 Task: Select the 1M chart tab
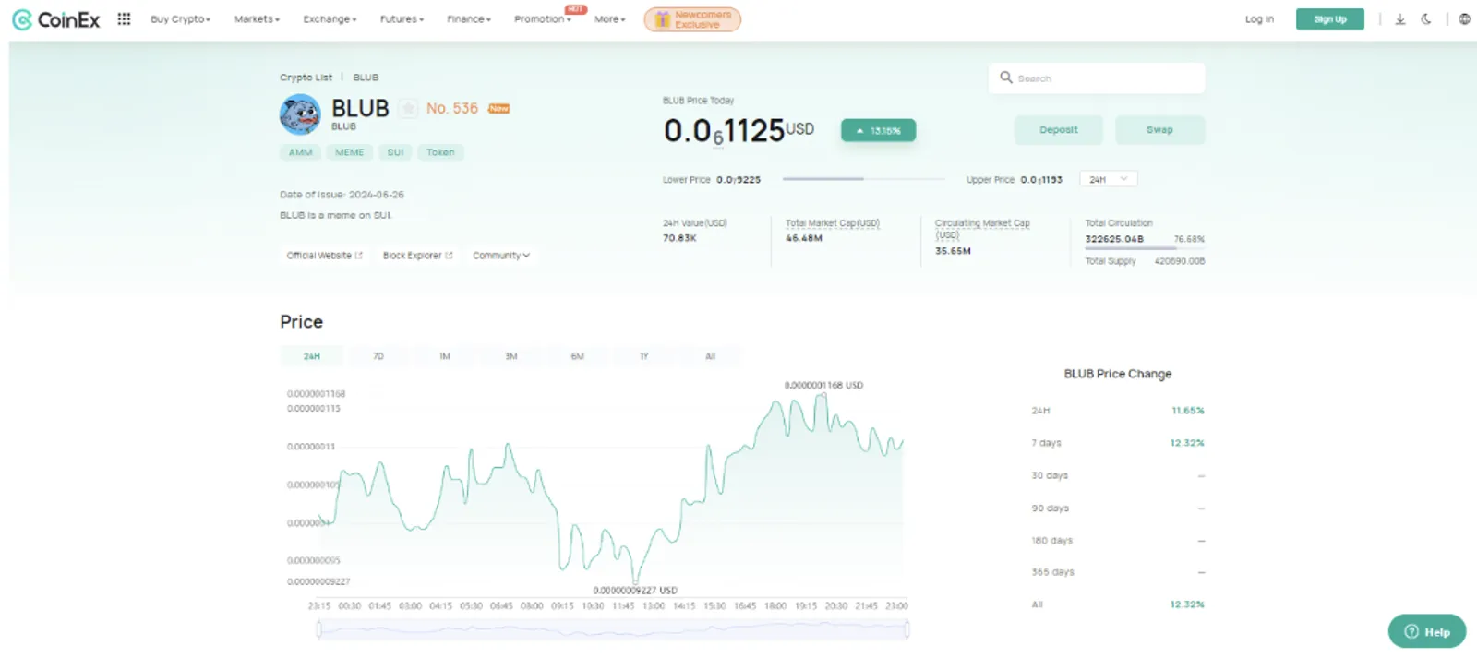(x=445, y=356)
